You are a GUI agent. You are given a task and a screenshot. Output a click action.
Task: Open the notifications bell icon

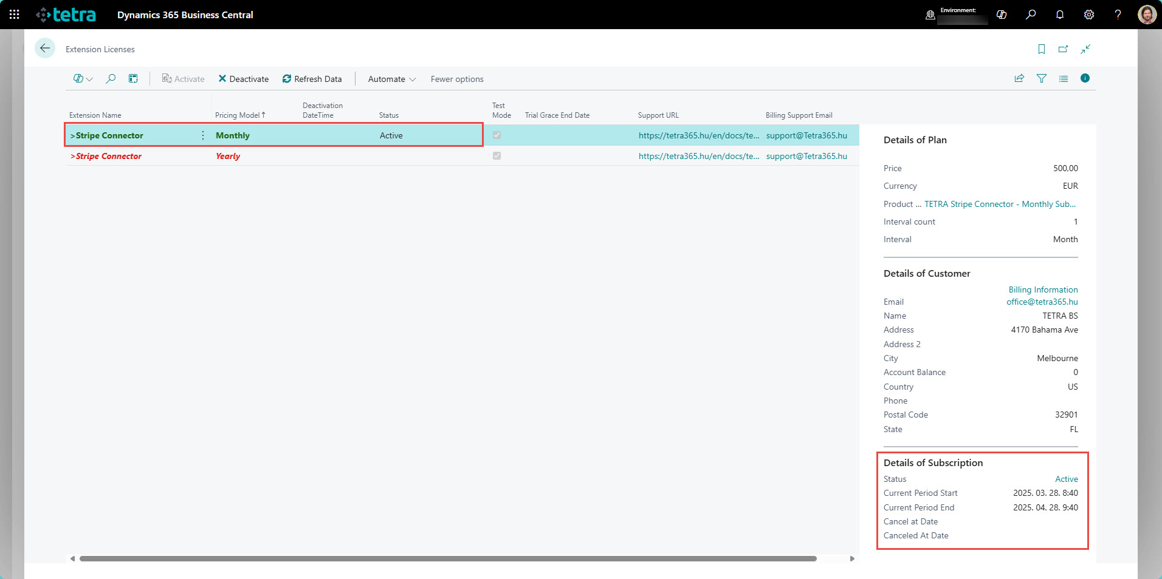[1060, 15]
